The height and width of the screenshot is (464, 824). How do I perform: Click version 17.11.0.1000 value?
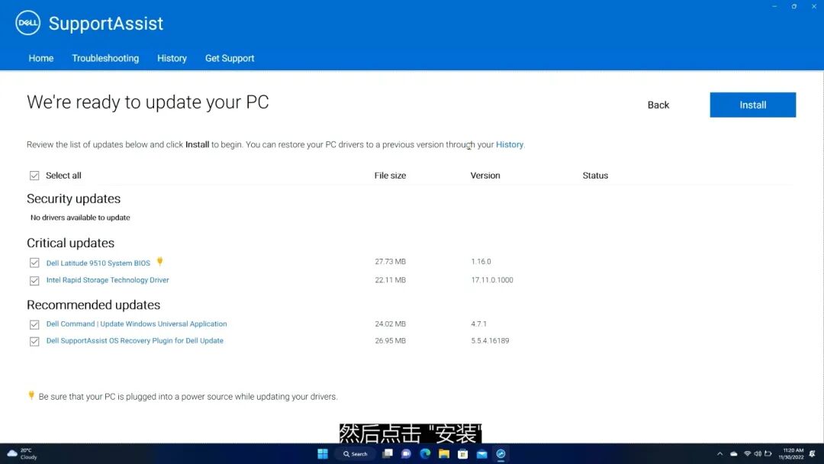tap(492, 280)
